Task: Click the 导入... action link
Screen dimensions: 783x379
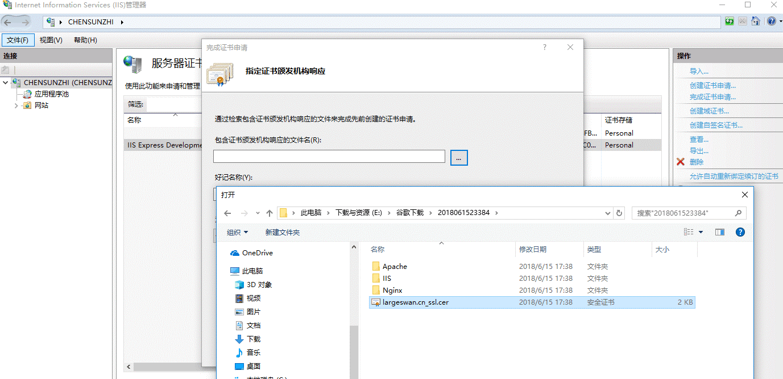Action: click(699, 71)
